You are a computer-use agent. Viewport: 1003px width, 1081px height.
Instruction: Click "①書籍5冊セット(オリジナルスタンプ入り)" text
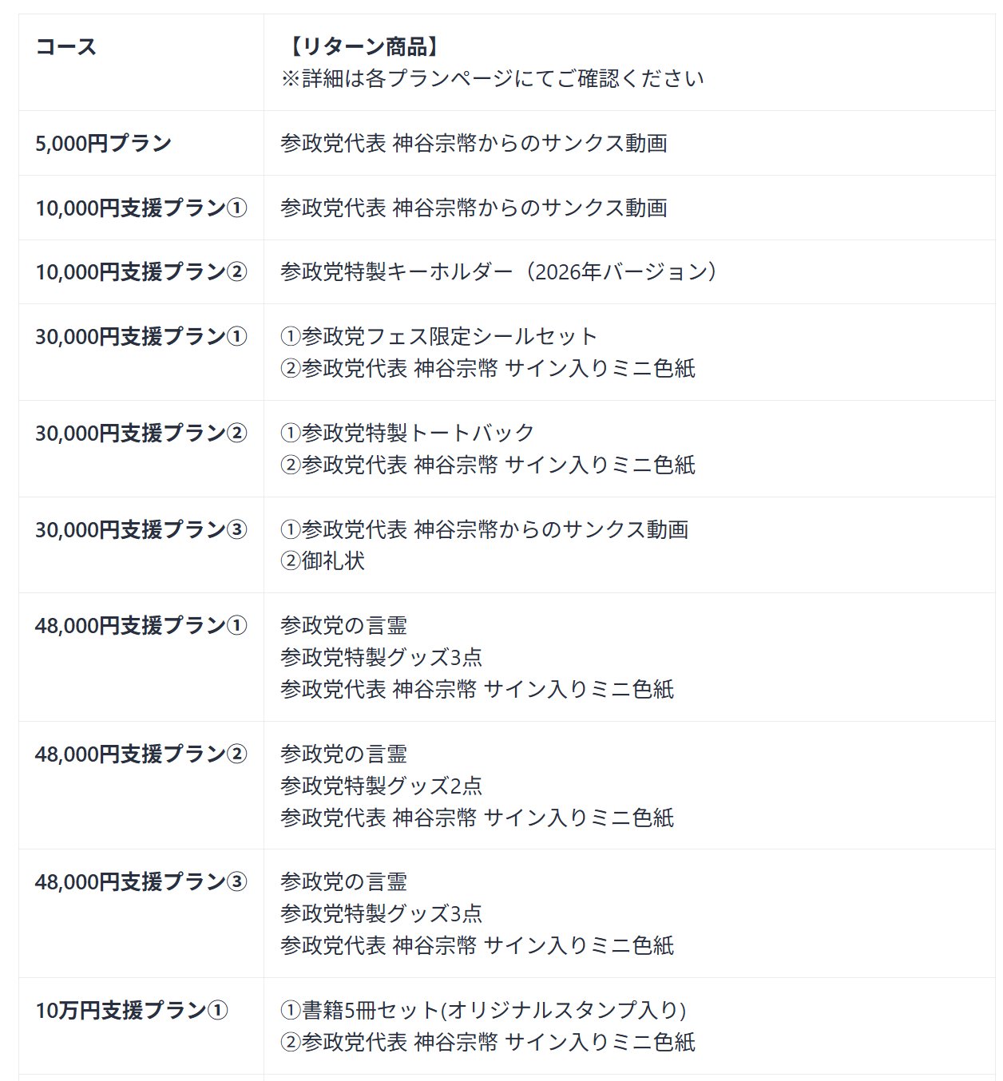point(483,1010)
